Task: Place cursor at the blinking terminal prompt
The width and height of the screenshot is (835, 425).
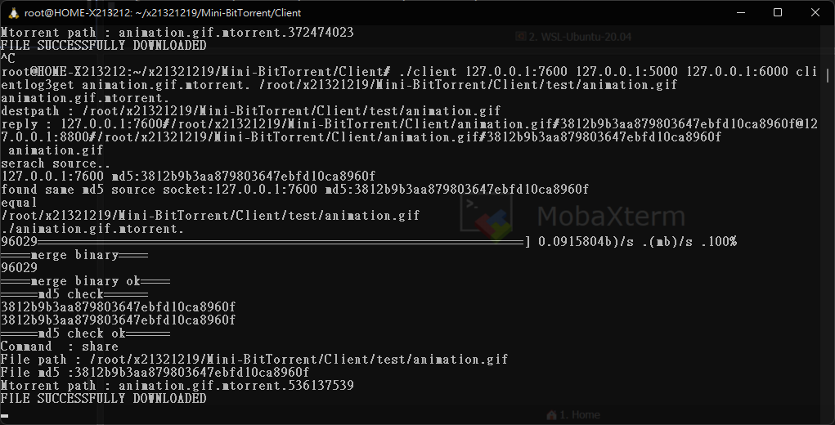Action: 5,417
